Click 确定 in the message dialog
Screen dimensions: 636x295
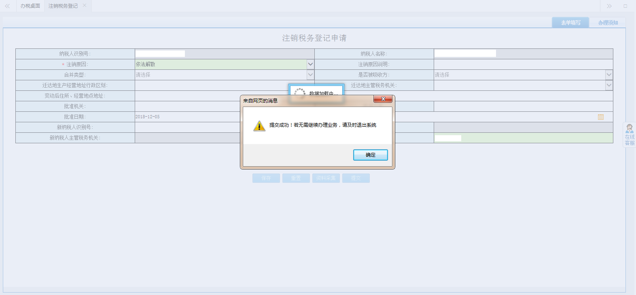(370, 155)
